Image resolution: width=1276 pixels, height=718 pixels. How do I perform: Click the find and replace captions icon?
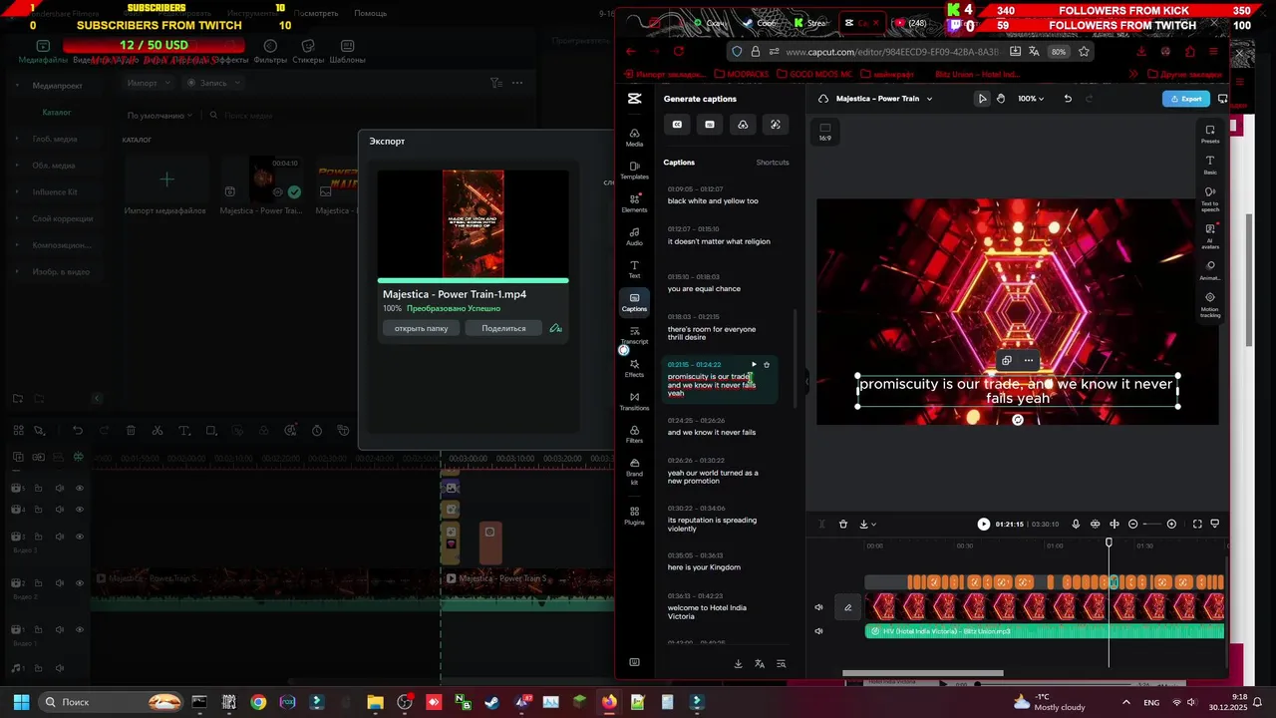782,664
